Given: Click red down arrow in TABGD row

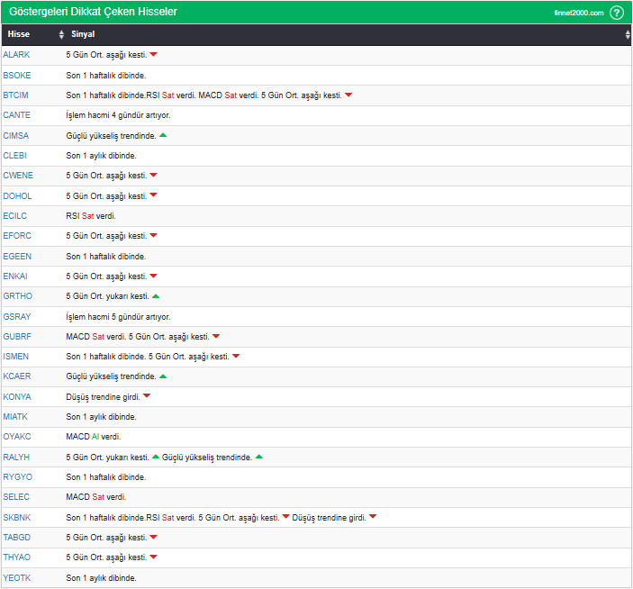Looking at the screenshot, I should tap(153, 537).
